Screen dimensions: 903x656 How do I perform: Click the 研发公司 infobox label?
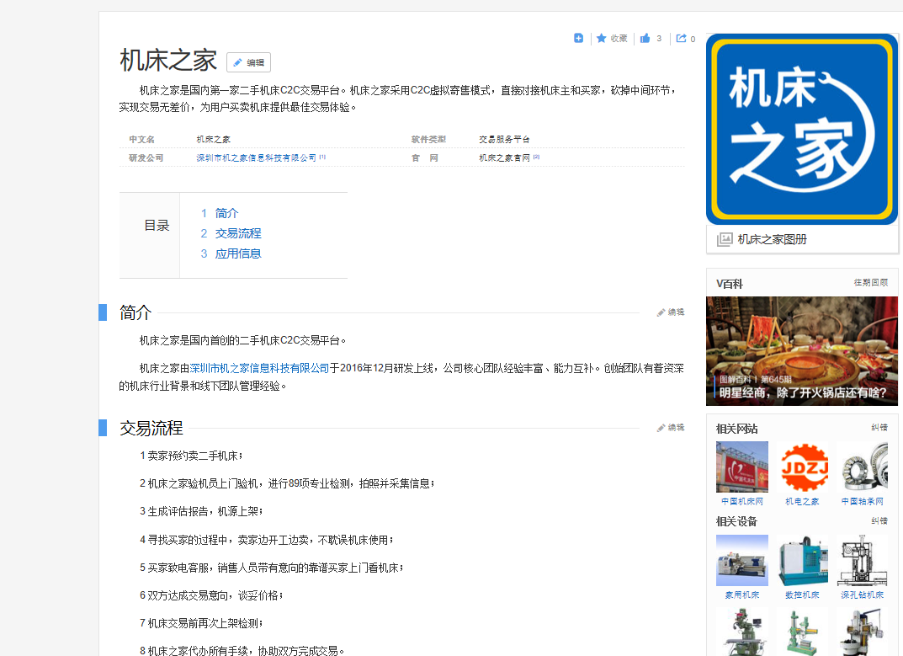pyautogui.click(x=146, y=158)
